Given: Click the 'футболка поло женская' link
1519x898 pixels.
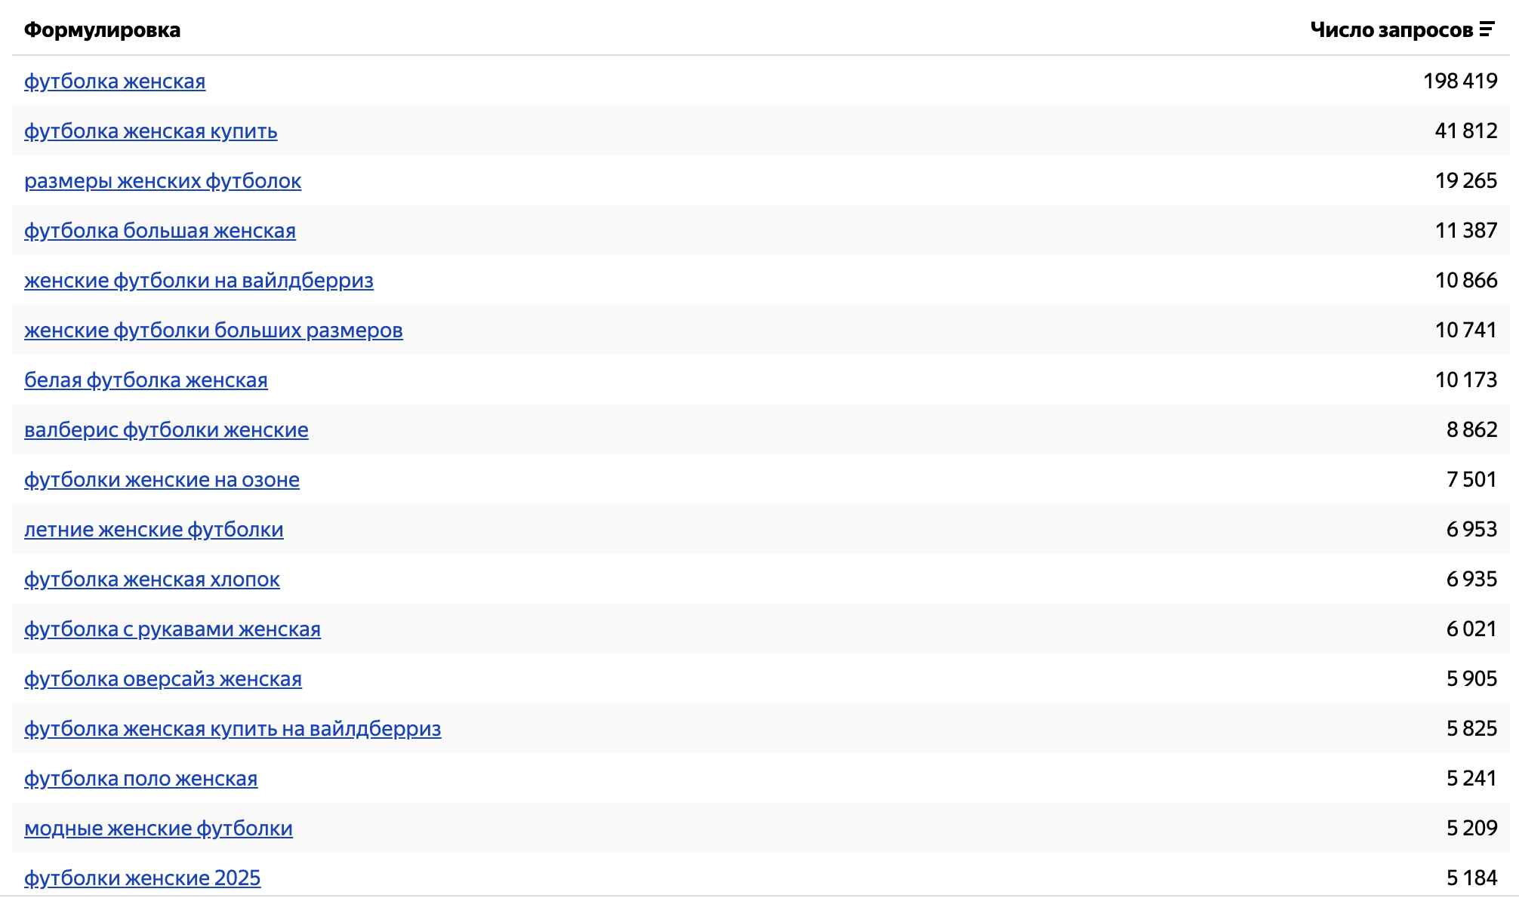Looking at the screenshot, I should click(140, 778).
